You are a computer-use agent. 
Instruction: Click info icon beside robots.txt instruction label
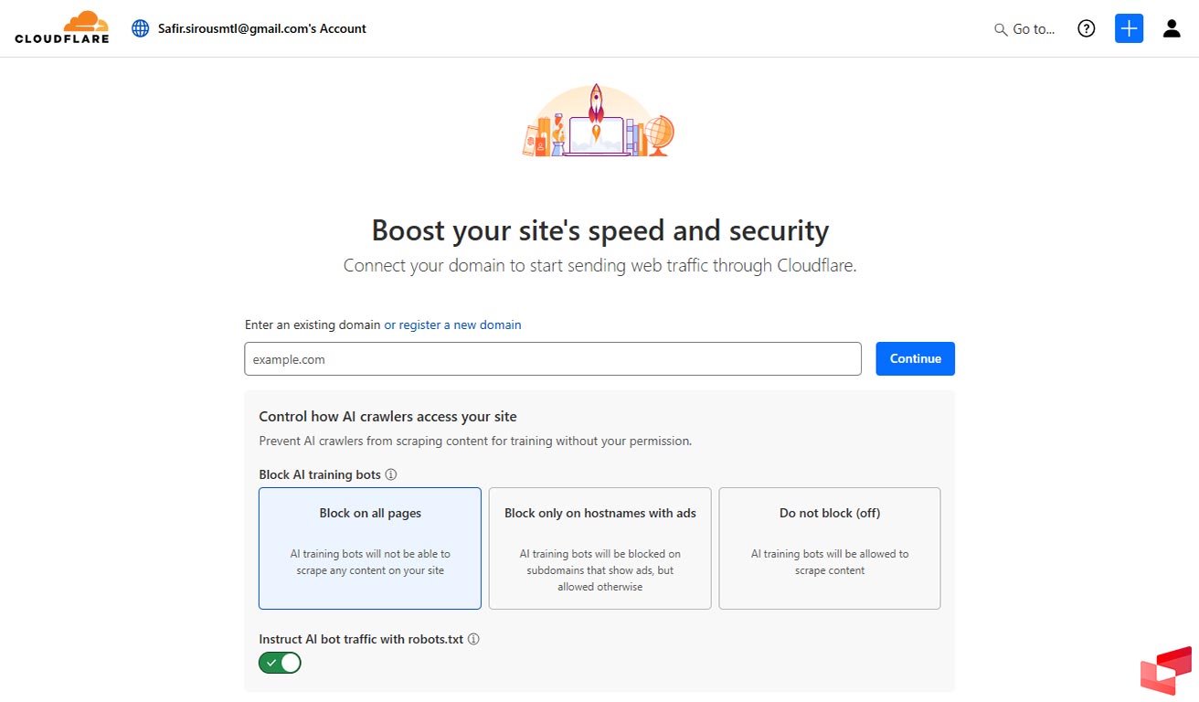point(473,639)
